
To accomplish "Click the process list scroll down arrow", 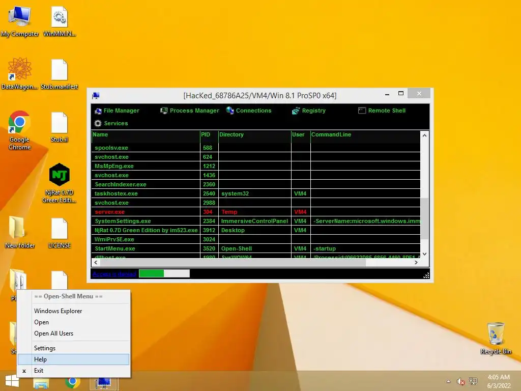I will coord(424,254).
